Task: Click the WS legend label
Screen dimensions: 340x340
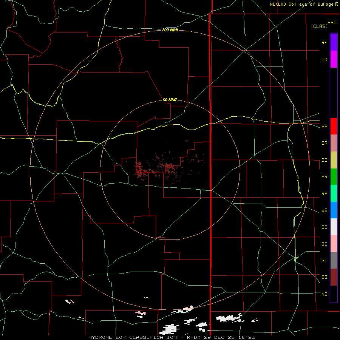Action: [x=324, y=210]
